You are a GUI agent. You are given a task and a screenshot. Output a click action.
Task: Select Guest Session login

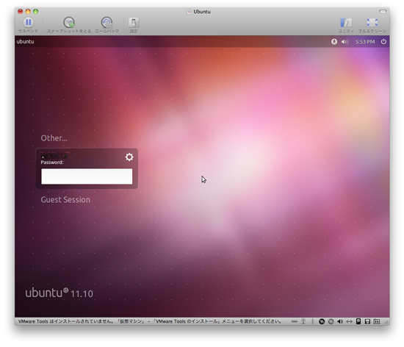click(x=65, y=199)
